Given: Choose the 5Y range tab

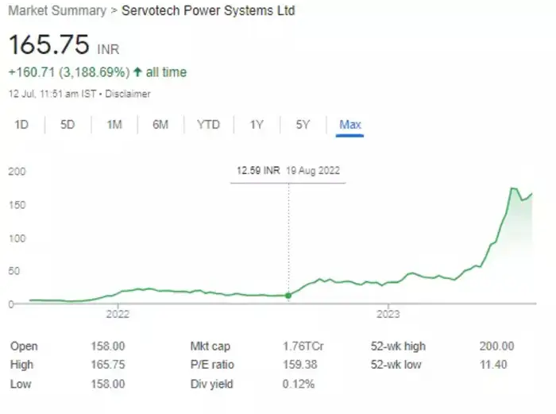Looking at the screenshot, I should point(303,125).
